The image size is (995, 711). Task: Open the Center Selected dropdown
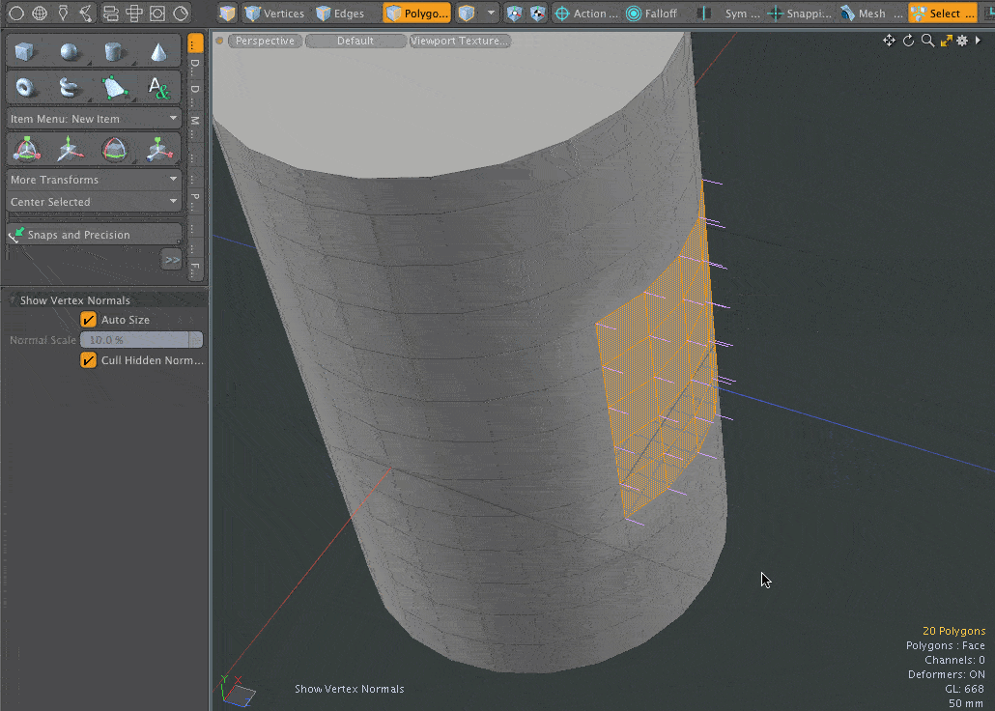[x=94, y=202]
